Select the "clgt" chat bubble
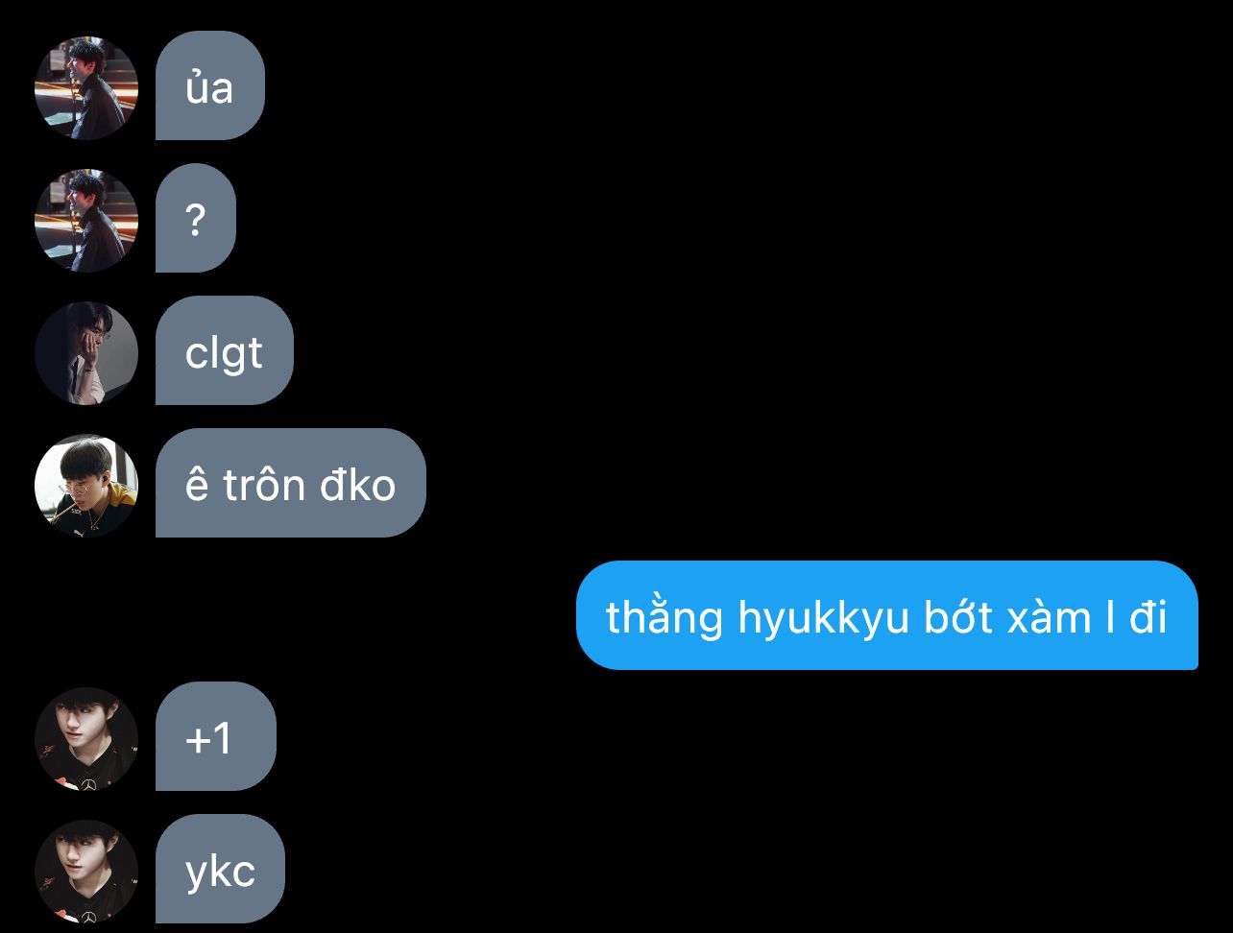The image size is (1233, 933). point(225,350)
